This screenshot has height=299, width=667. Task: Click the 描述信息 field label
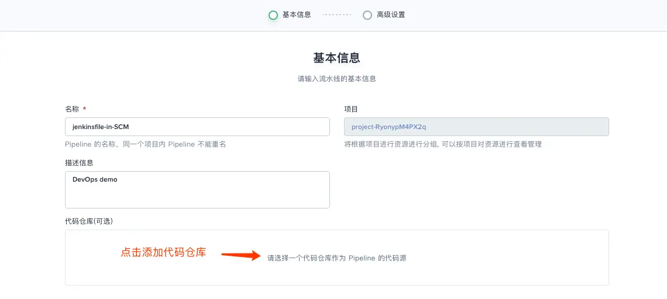pyautogui.click(x=79, y=163)
